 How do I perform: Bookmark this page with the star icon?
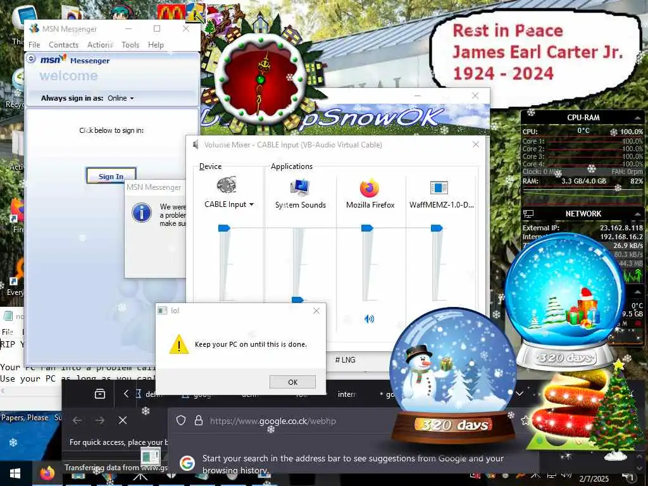point(525,420)
